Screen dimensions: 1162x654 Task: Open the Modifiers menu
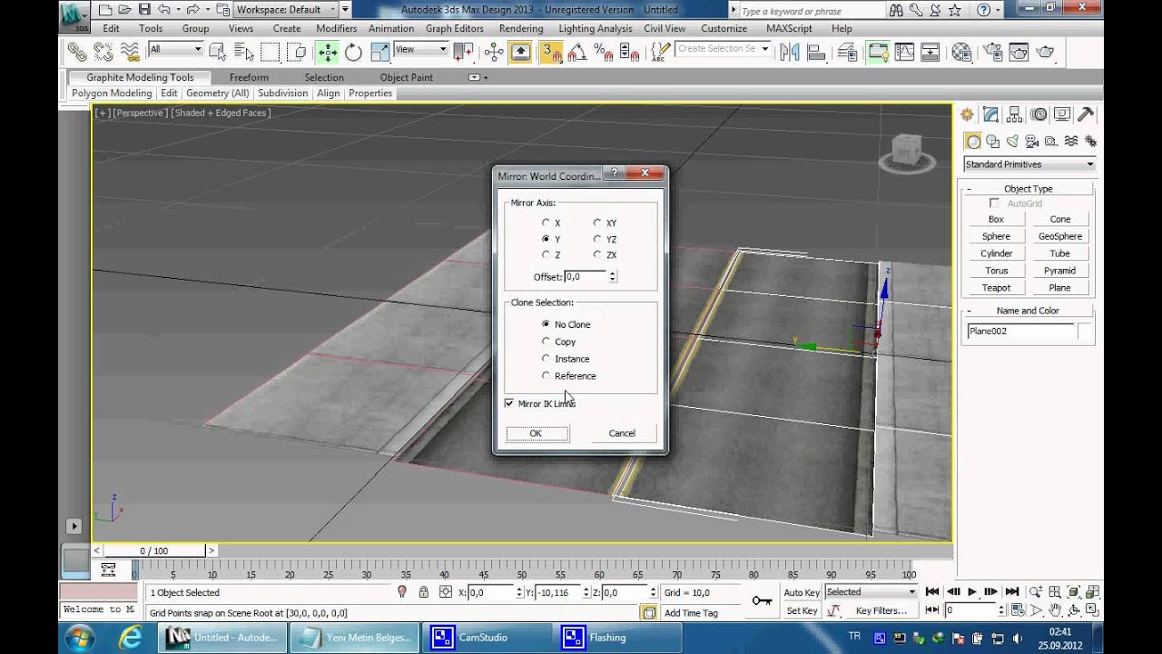(336, 28)
